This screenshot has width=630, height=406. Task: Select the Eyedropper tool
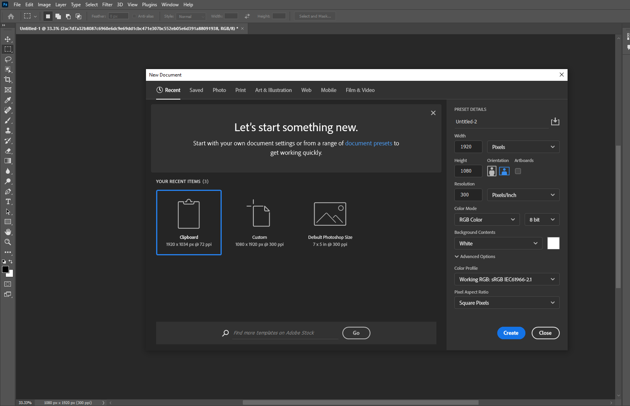click(8, 100)
